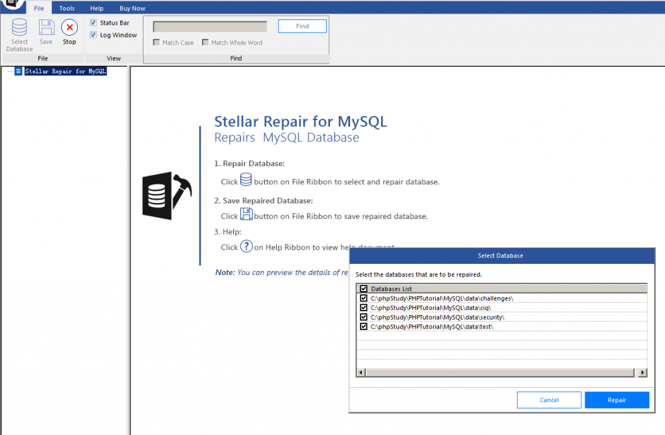Click the right arrow of the dialog scrollbar
The image size is (665, 435).
coord(642,372)
